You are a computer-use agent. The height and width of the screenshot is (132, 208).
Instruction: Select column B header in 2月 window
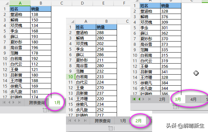(x=107, y=21)
